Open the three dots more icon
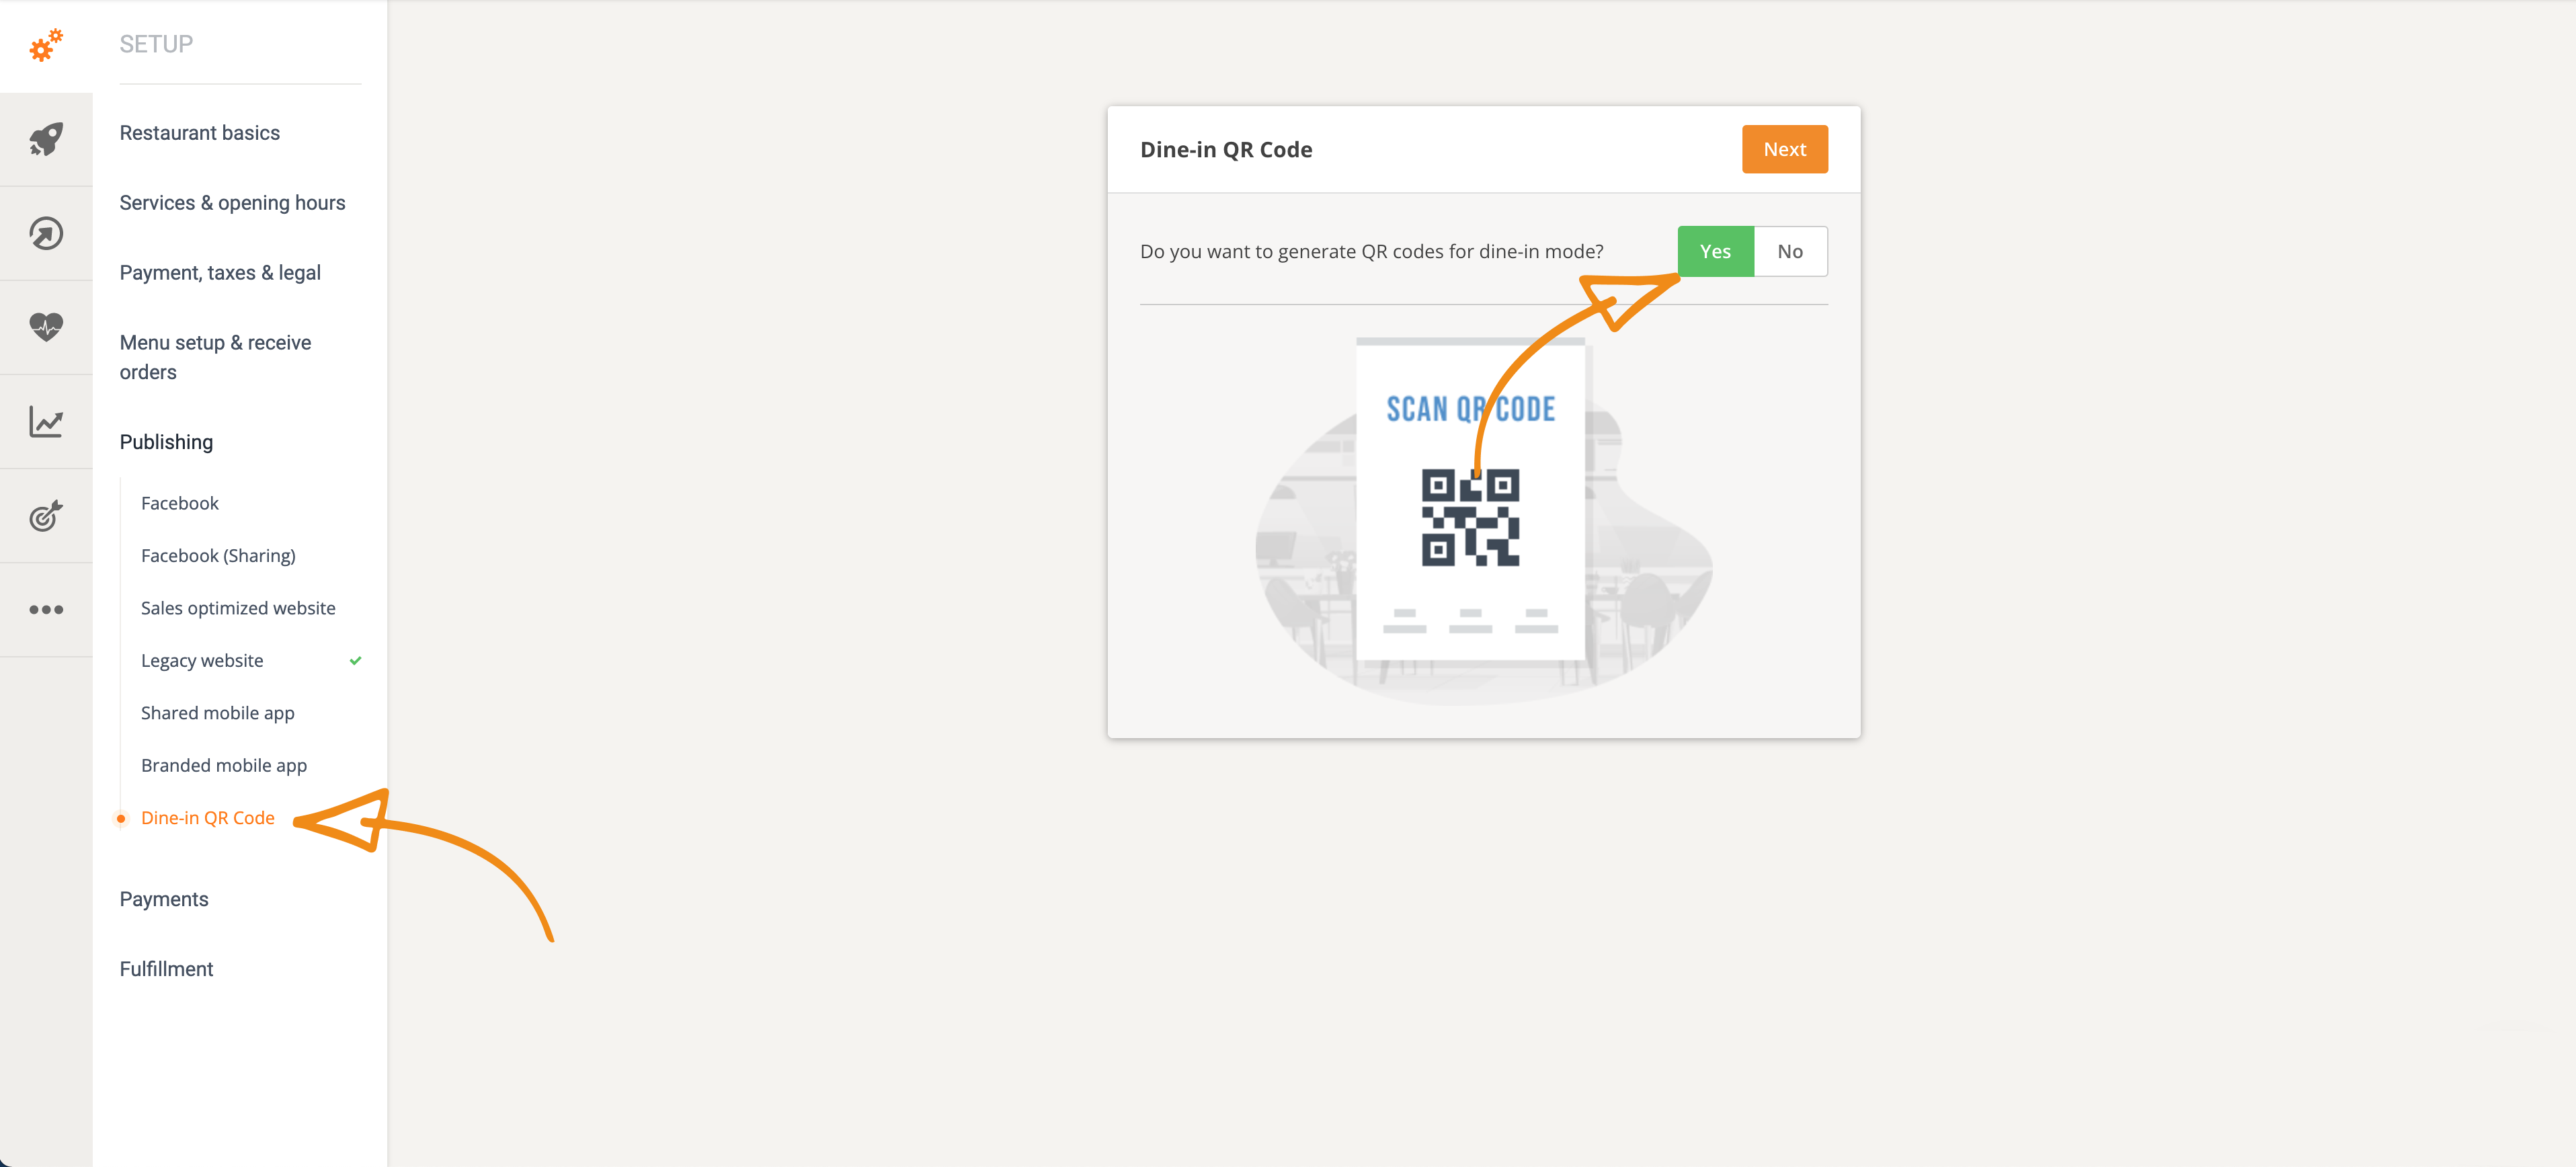 [46, 609]
